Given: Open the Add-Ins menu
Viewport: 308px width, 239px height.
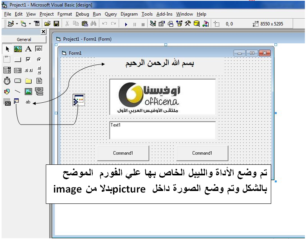Looking at the screenshot, I should coord(164,14).
